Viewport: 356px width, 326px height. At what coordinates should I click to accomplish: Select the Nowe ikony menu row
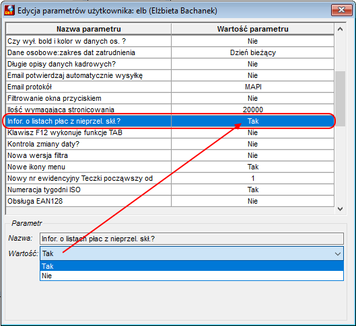pyautogui.click(x=170, y=167)
